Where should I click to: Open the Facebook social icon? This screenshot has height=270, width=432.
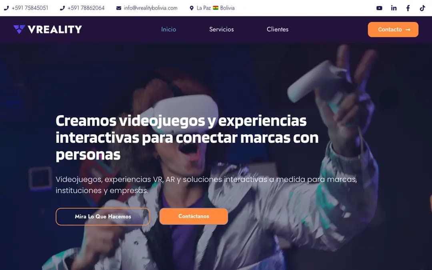[x=408, y=8]
